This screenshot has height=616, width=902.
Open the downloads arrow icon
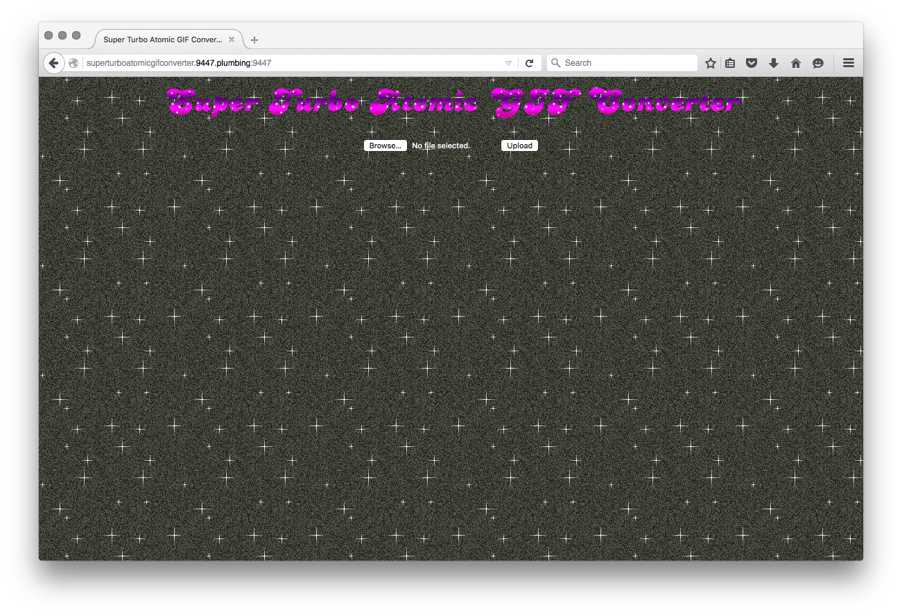point(774,63)
